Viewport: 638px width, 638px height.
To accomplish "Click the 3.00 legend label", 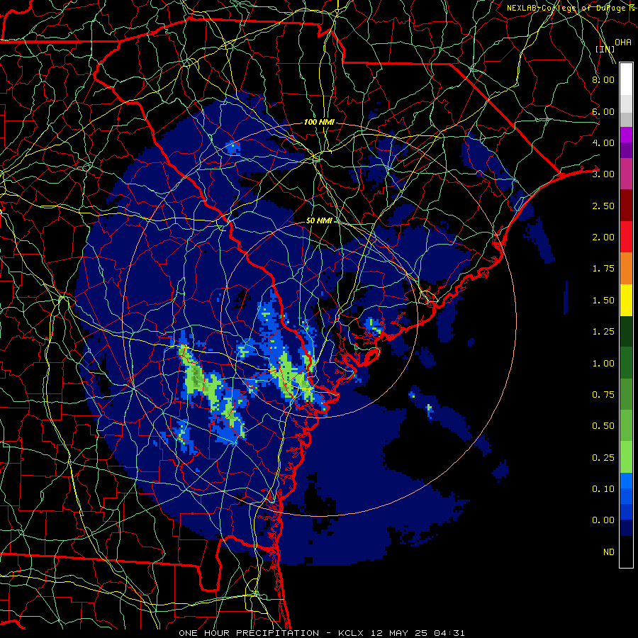I will [603, 174].
